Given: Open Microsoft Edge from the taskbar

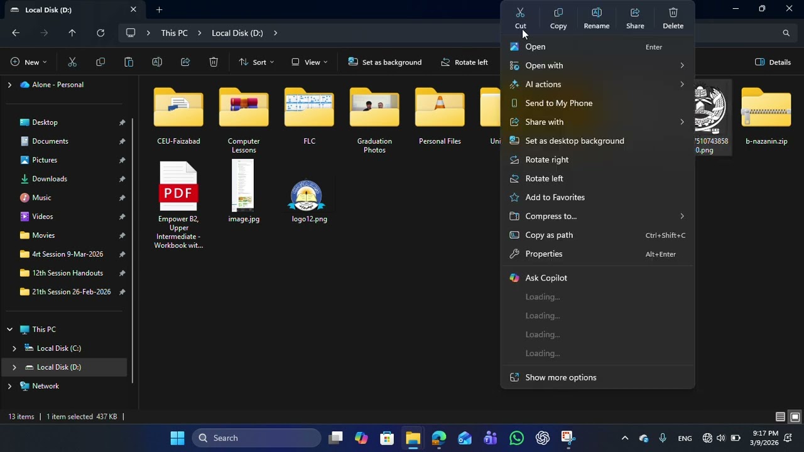Looking at the screenshot, I should [438, 438].
